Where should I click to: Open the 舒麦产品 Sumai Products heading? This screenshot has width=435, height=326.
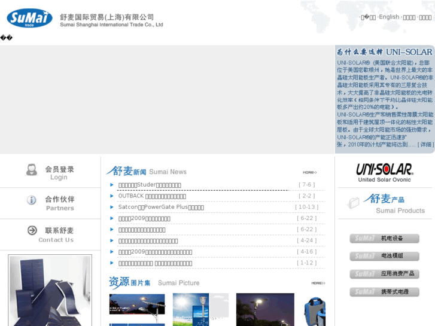pyautogui.click(x=394, y=204)
